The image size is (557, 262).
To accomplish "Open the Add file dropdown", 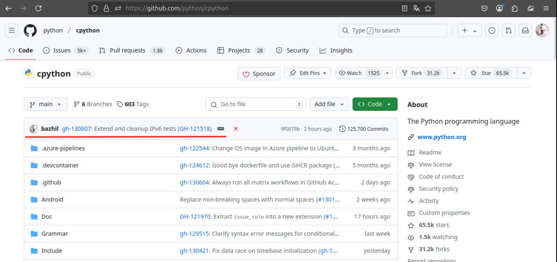I will [329, 104].
